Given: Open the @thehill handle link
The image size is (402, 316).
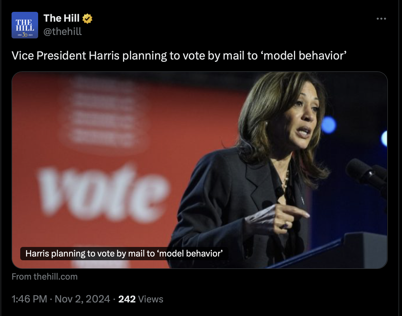Looking at the screenshot, I should pyautogui.click(x=63, y=31).
